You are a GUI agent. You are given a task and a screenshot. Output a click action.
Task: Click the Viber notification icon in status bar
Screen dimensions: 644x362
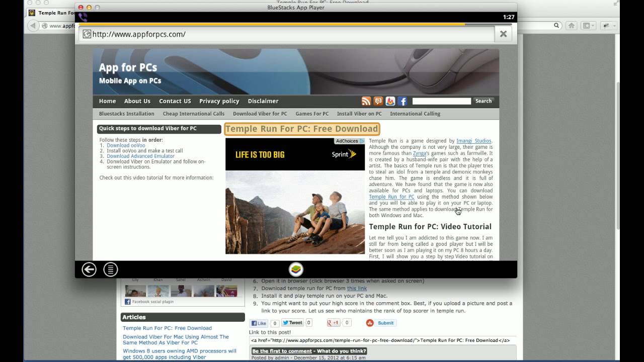(x=83, y=17)
